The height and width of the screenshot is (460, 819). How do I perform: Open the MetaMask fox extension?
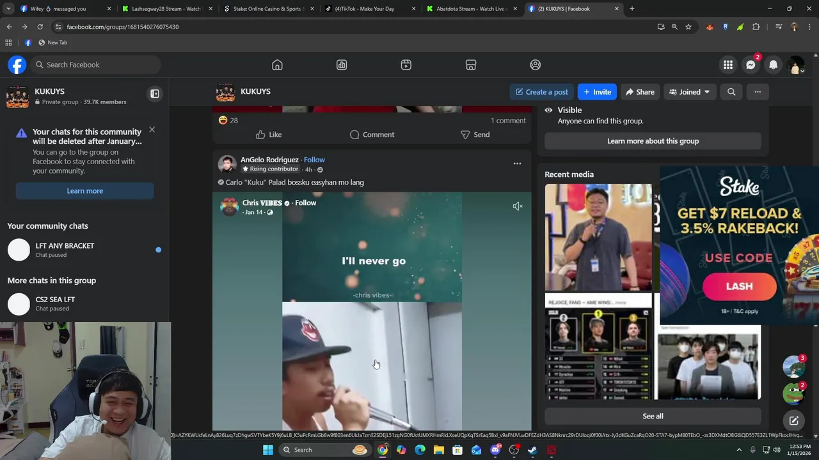pos(710,27)
